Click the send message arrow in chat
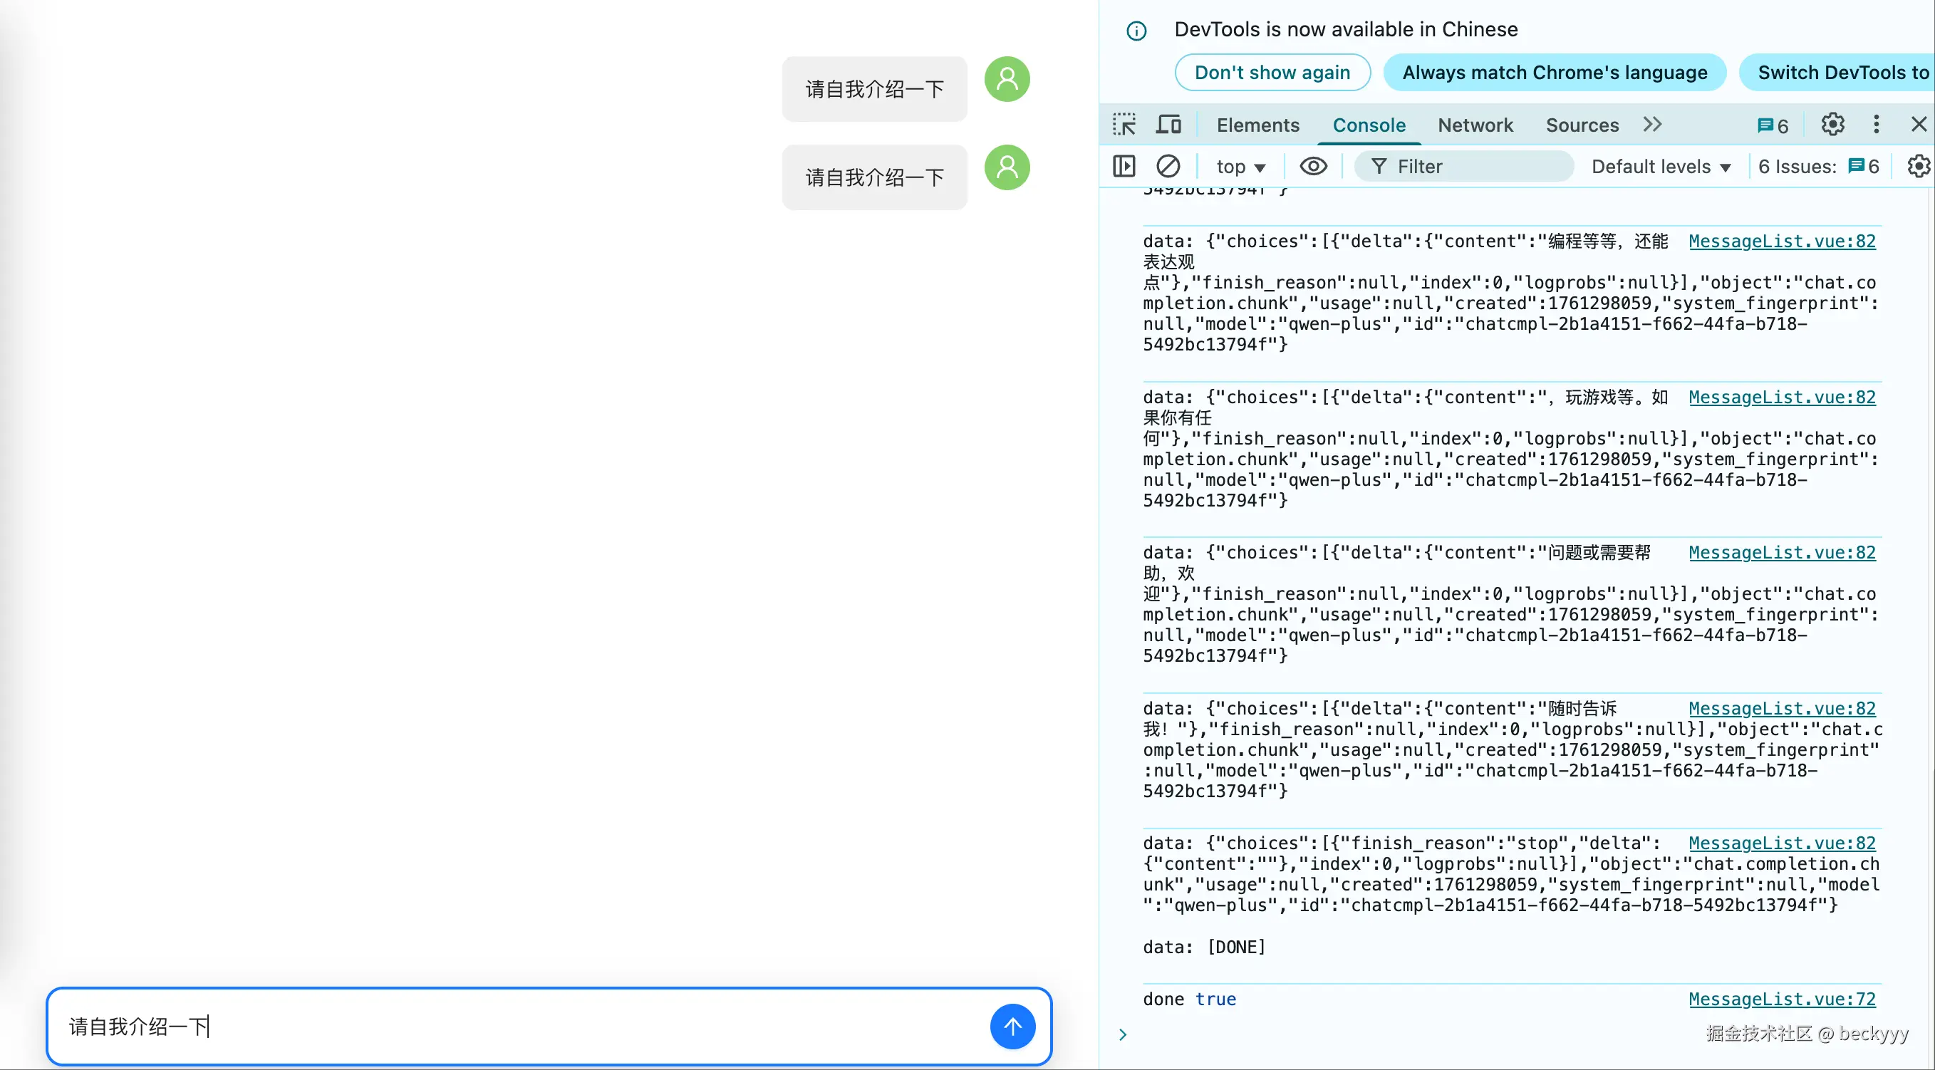The width and height of the screenshot is (1935, 1070). click(x=1012, y=1027)
